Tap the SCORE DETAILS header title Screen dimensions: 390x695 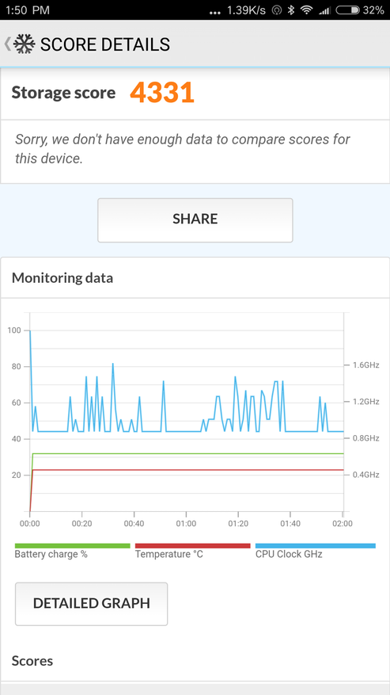pos(105,44)
